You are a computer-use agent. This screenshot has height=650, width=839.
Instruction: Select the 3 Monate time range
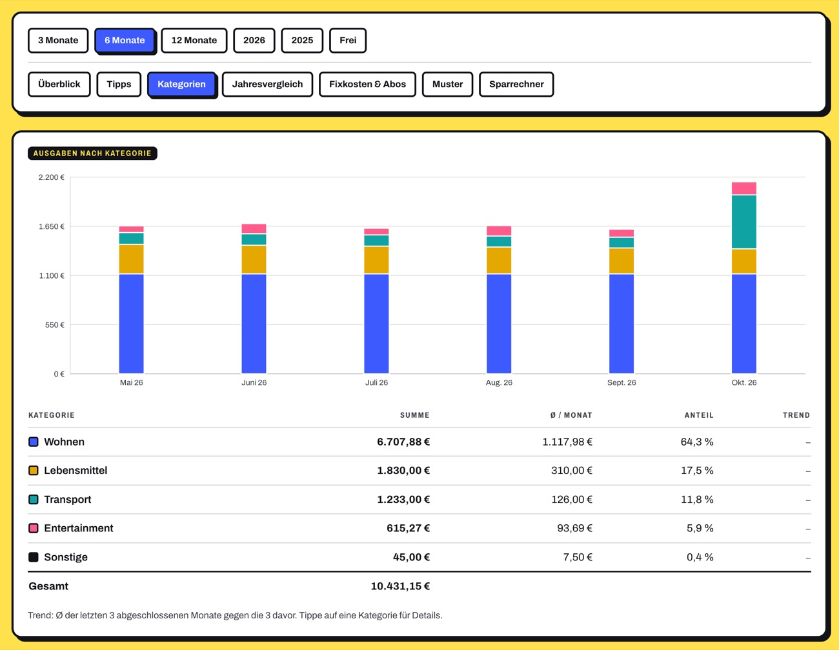[58, 40]
